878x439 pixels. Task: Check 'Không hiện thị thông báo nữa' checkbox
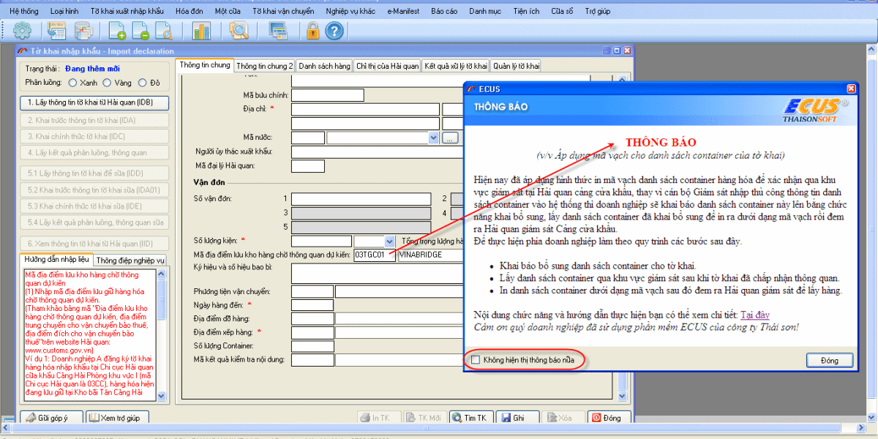[476, 360]
